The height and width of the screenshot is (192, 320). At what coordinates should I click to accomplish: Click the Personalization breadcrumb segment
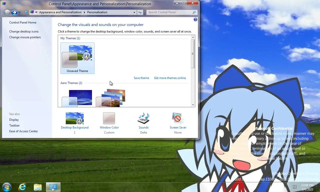click(97, 12)
